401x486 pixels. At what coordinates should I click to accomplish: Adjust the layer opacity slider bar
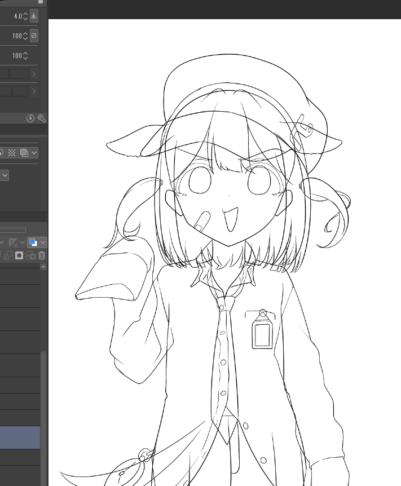pyautogui.click(x=13, y=230)
